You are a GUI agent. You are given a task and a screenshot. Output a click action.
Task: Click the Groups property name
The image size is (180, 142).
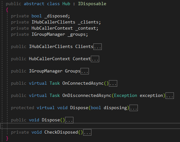tap(72, 71)
